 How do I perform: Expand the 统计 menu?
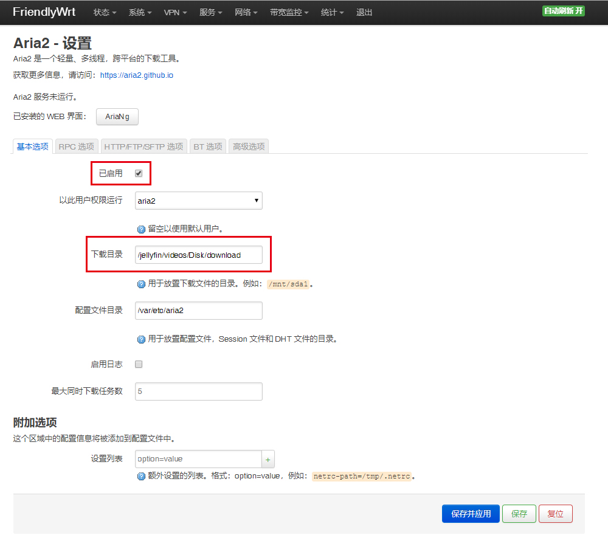pyautogui.click(x=333, y=12)
